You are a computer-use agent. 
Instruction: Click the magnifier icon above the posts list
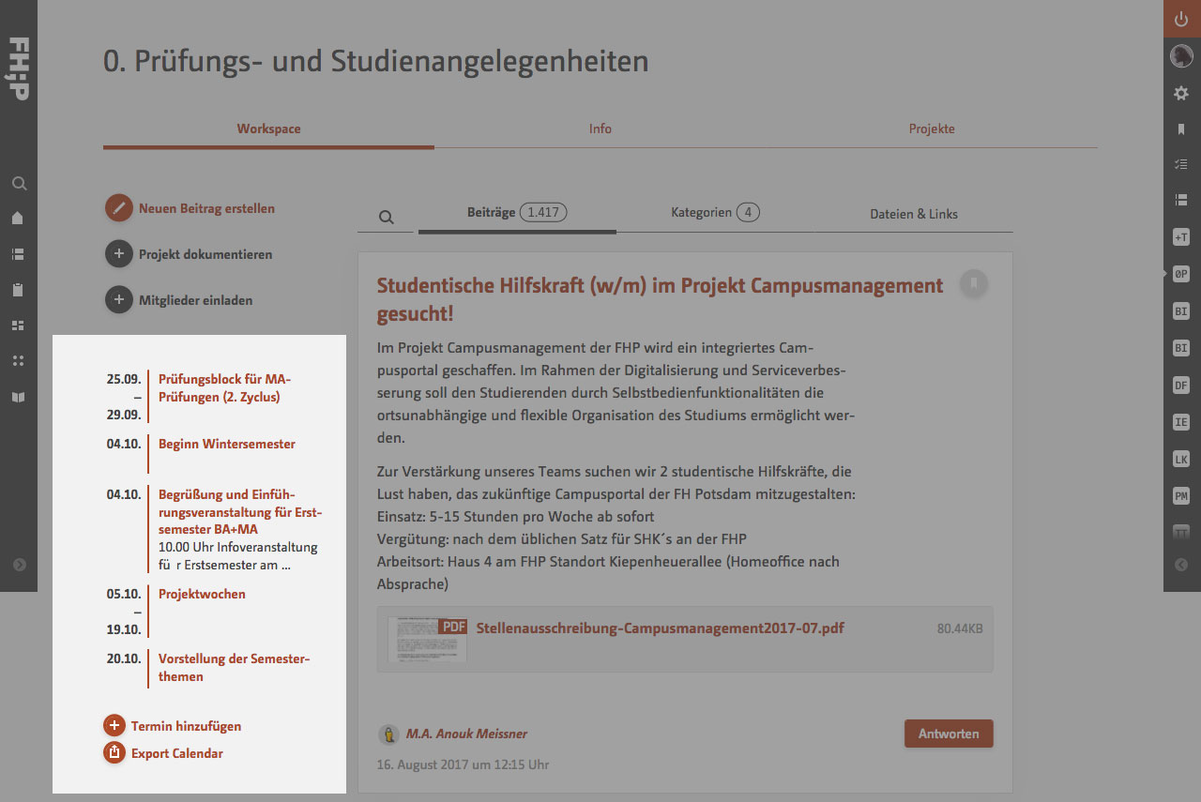pyautogui.click(x=386, y=217)
